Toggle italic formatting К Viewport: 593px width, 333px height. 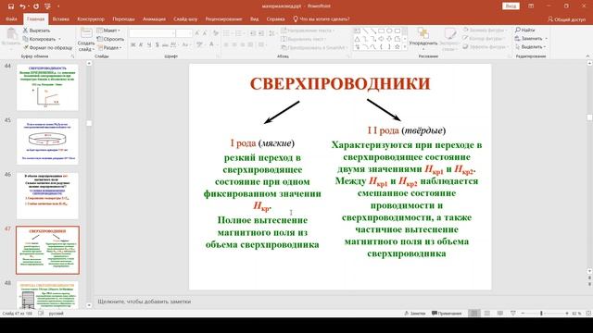(141, 45)
